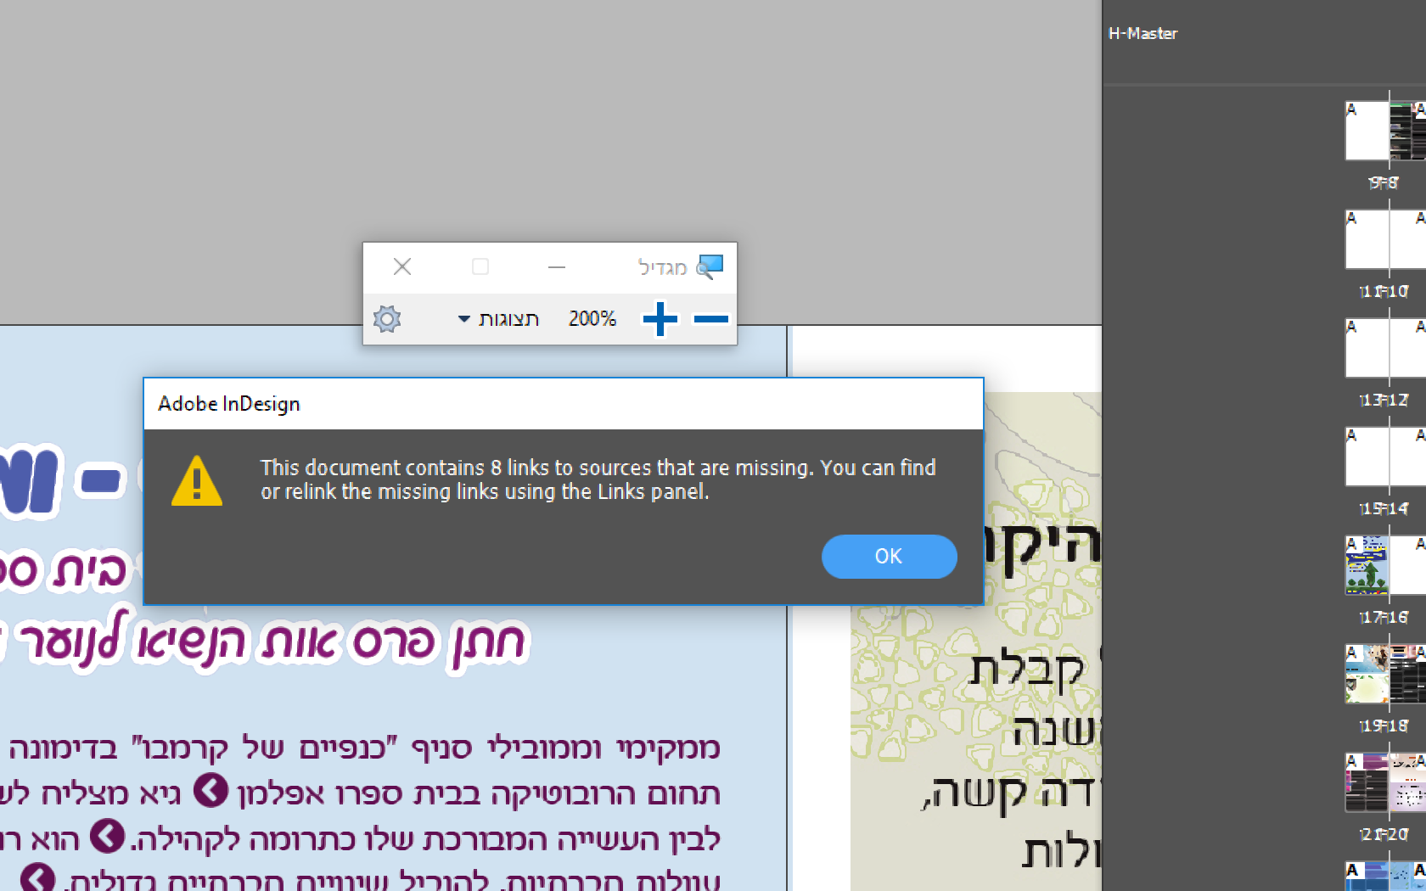Close the Magnifier window
The width and height of the screenshot is (1426, 891).
click(402, 267)
